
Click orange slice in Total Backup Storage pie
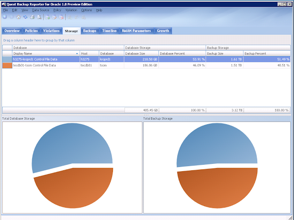(x=217, y=188)
